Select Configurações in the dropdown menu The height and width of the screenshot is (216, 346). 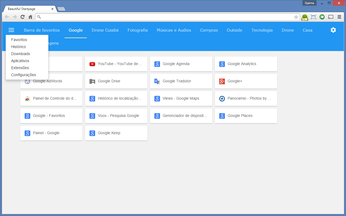27,75
